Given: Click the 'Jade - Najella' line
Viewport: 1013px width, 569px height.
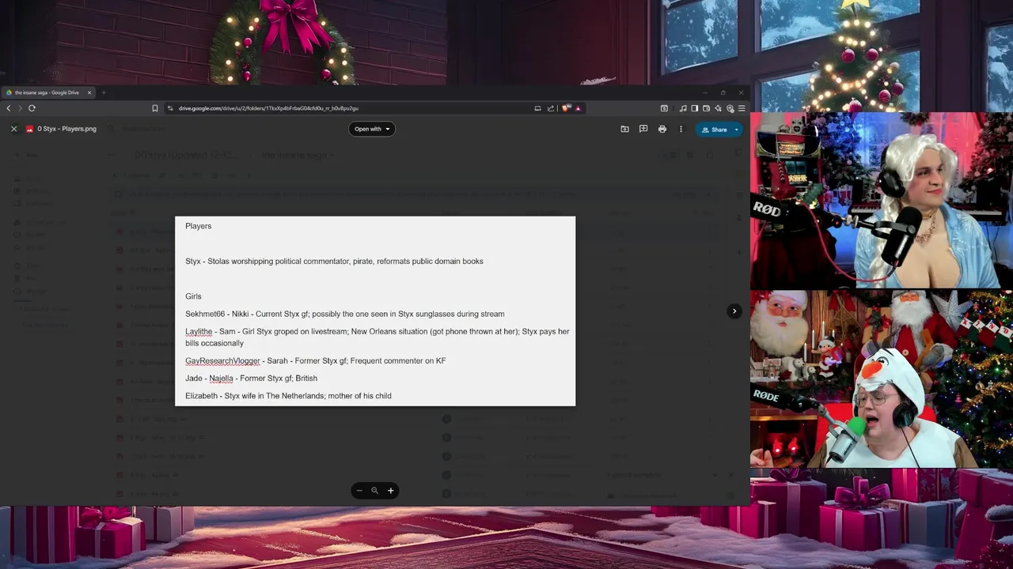Looking at the screenshot, I should pyautogui.click(x=251, y=378).
